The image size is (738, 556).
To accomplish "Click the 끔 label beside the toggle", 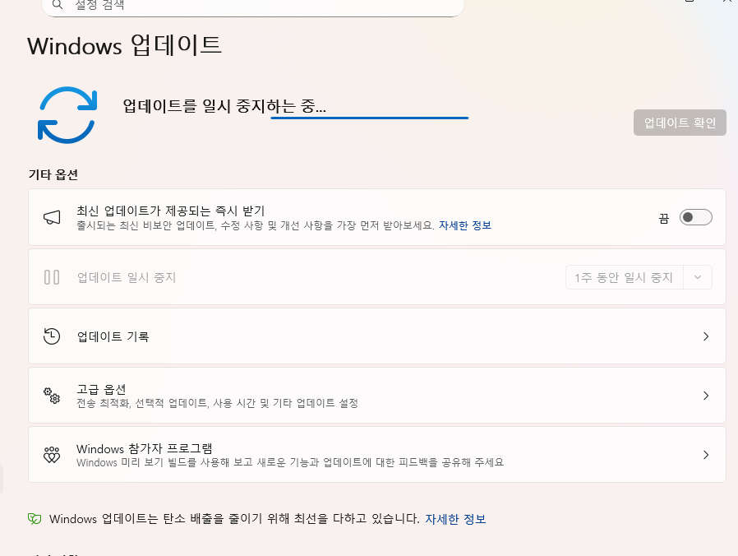I will tap(664, 218).
